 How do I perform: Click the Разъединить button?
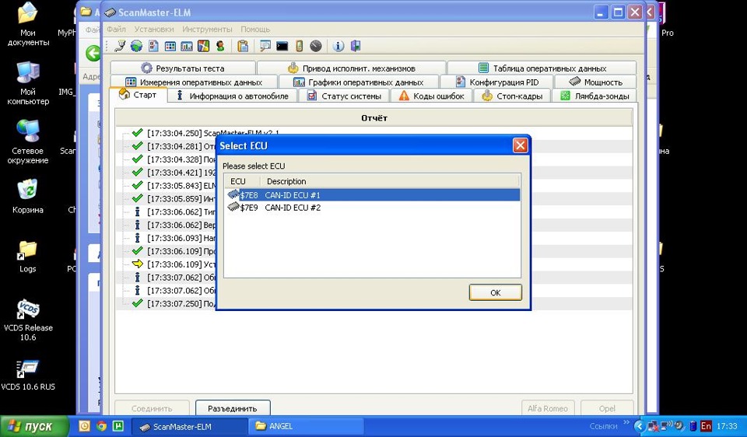click(x=233, y=408)
